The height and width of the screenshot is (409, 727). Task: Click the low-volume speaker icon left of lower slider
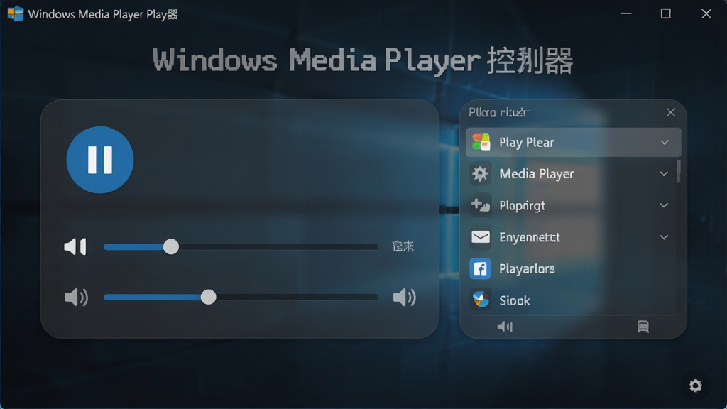tap(76, 298)
